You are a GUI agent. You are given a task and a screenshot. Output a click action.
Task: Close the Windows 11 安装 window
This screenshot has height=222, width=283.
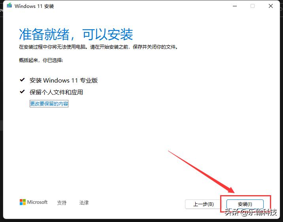tap(270, 6)
